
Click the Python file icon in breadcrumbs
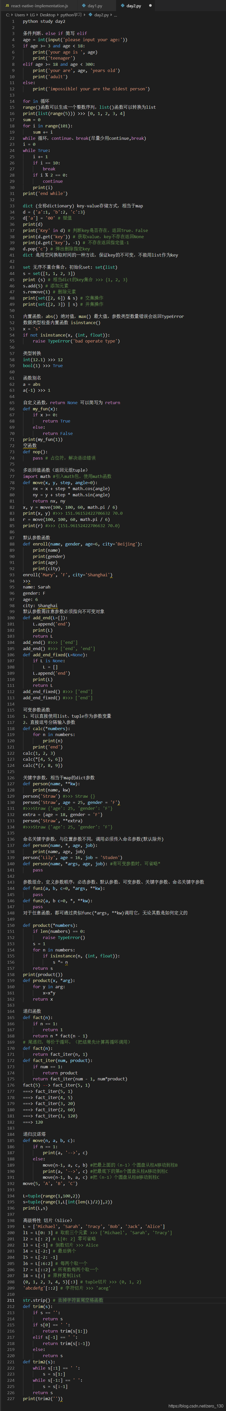coord(90,15)
